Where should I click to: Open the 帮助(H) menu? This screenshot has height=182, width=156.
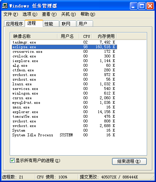(x=88, y=14)
